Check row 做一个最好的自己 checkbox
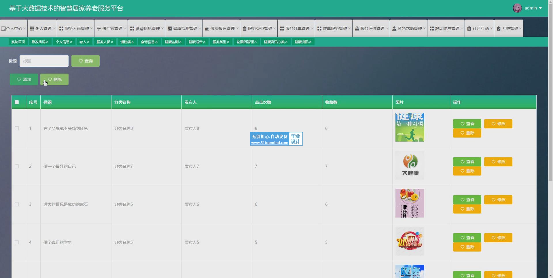Viewport: 553px width, 278px height. coord(17,166)
